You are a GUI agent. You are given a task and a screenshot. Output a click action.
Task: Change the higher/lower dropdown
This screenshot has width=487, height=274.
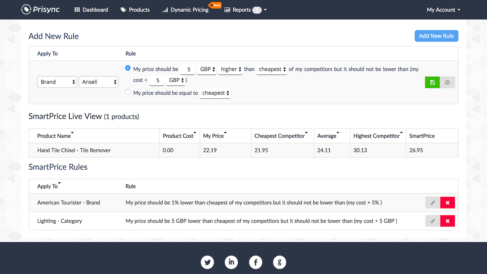pyautogui.click(x=230, y=69)
